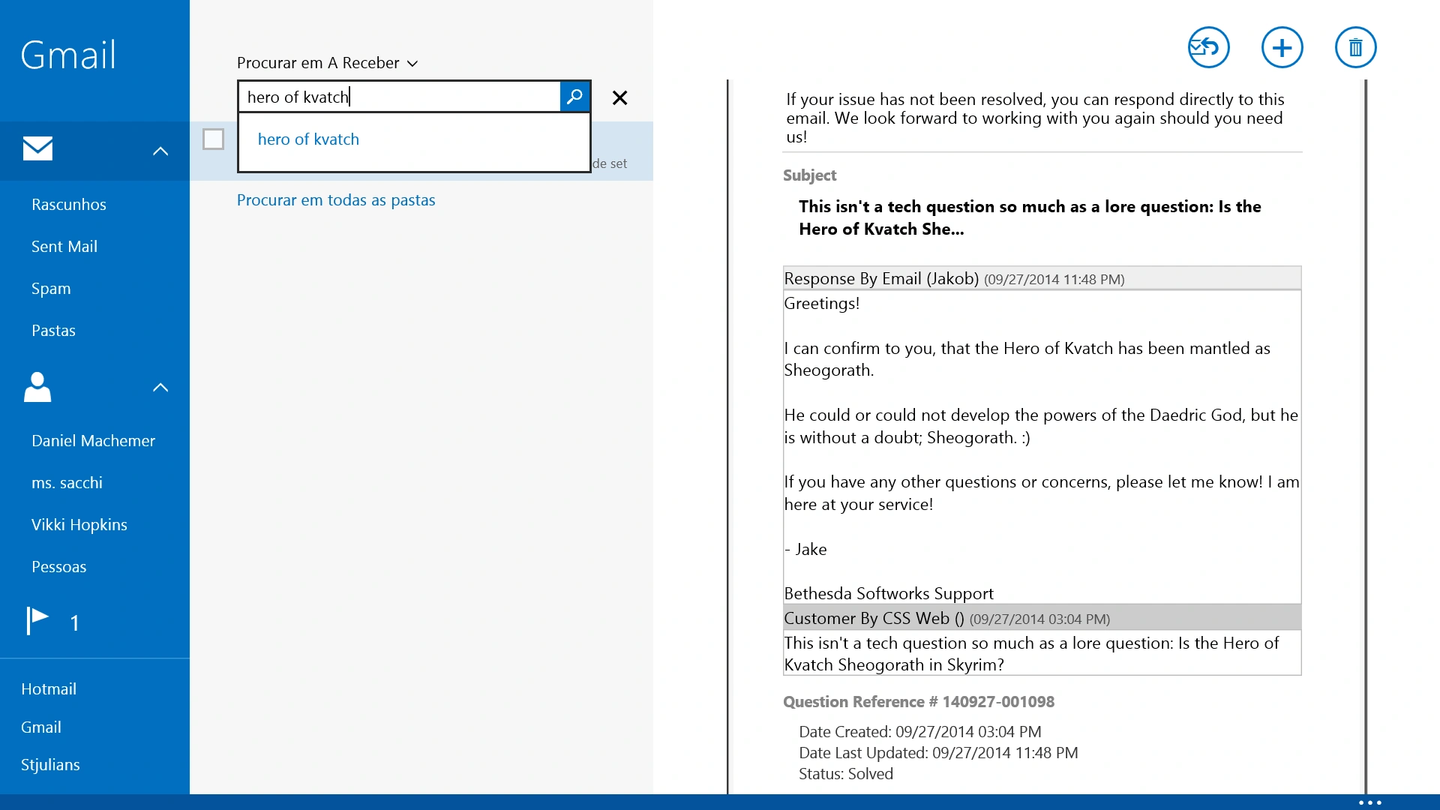Expand Procurar em A Receber dropdown
The width and height of the screenshot is (1440, 810).
[328, 63]
